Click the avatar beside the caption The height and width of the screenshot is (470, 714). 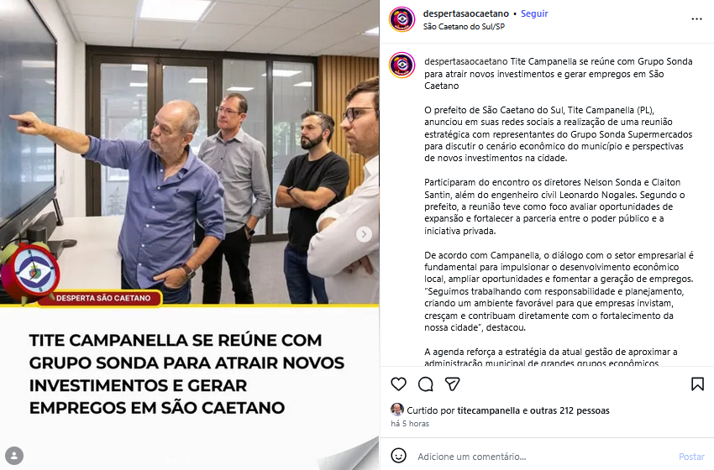pyautogui.click(x=402, y=65)
